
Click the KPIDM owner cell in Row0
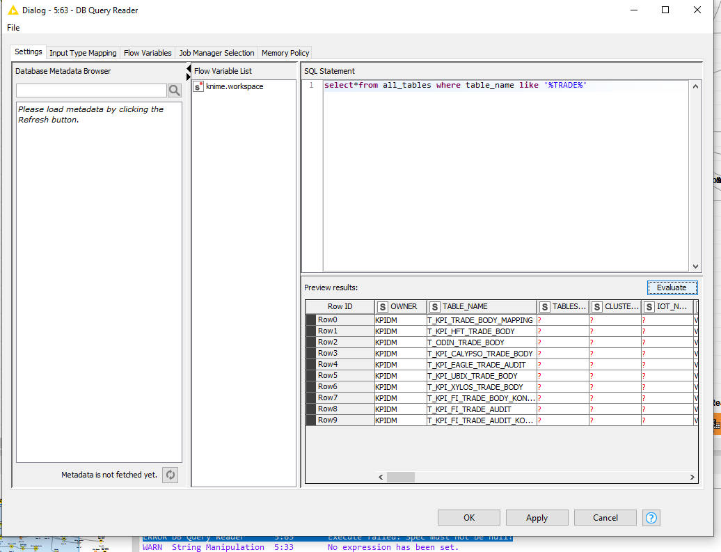click(400, 320)
